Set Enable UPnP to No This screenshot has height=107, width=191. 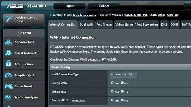point(122,100)
